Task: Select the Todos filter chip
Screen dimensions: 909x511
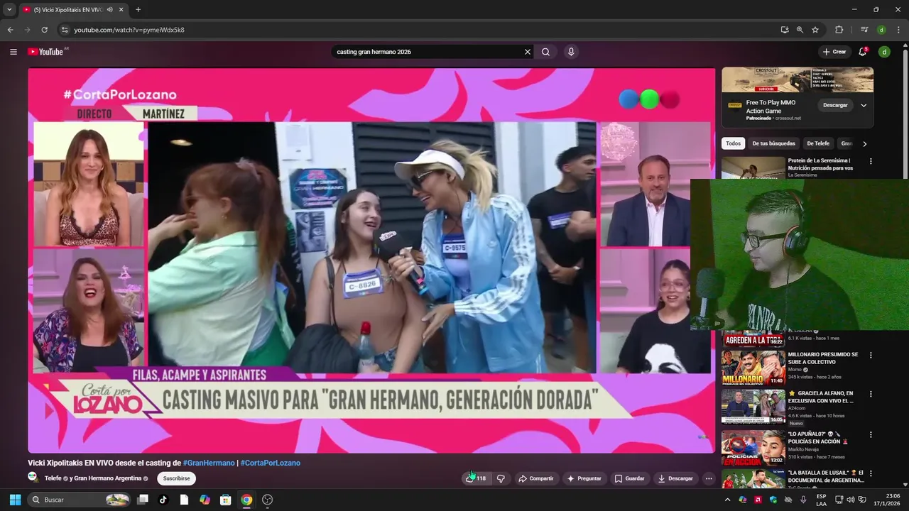Action: point(733,143)
